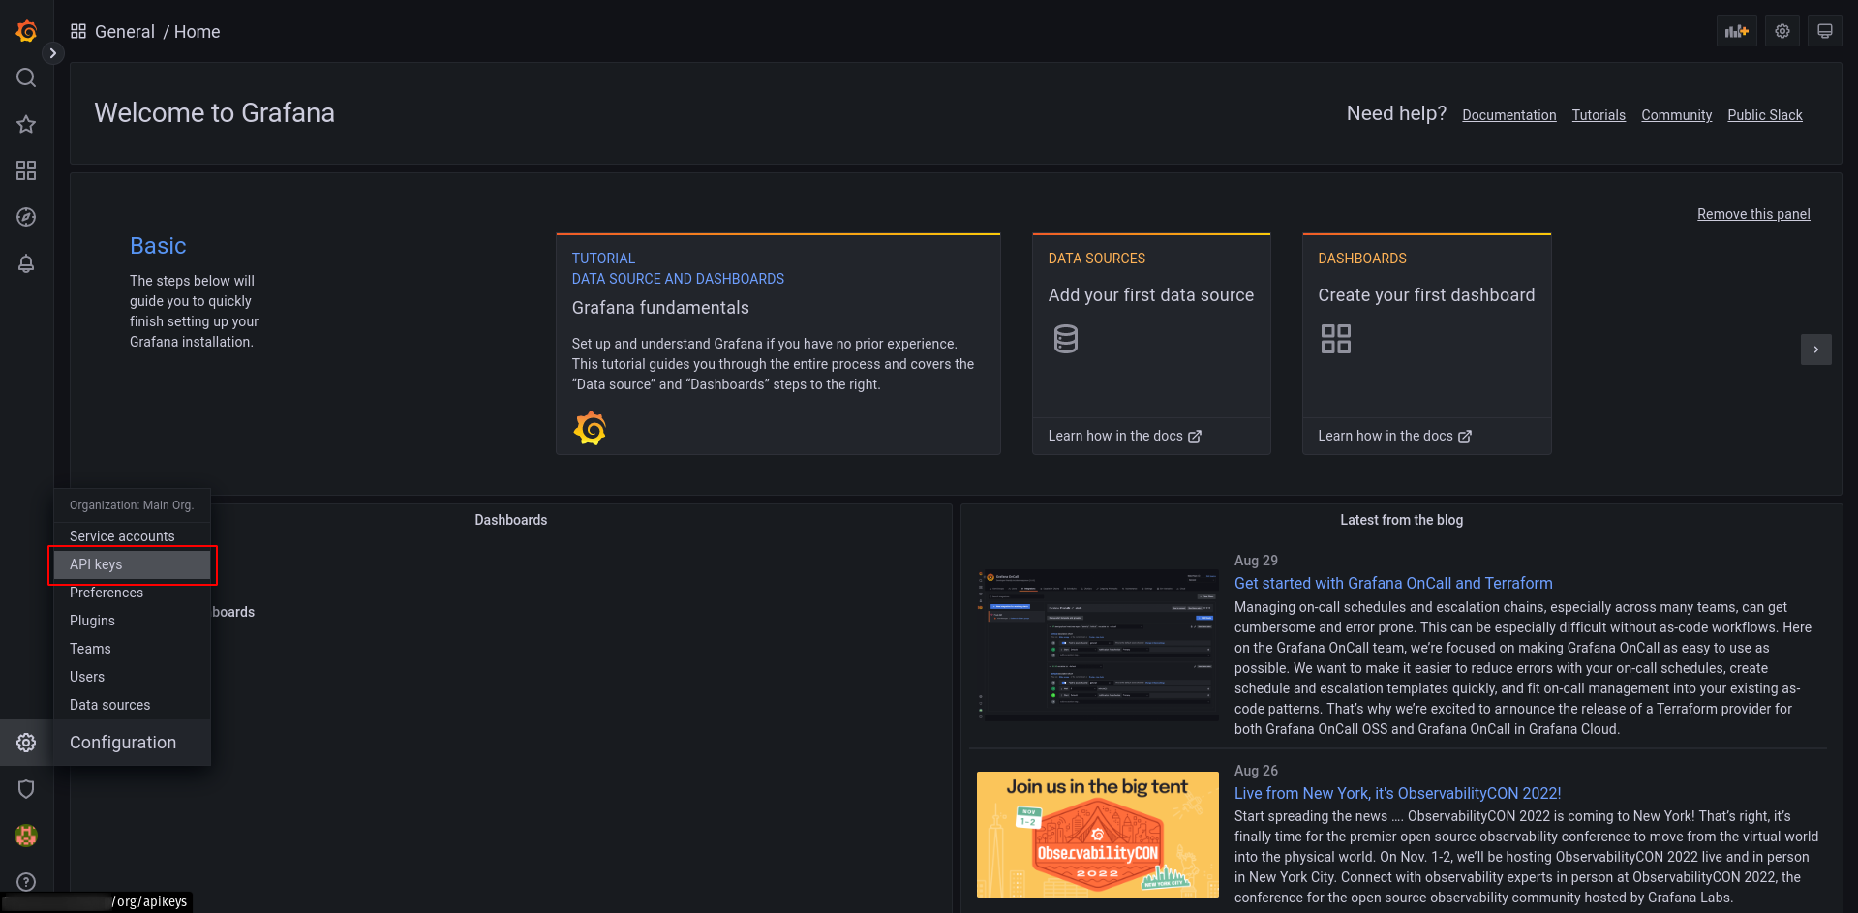Open blog post about ObservabilityCON 2022

1397,793
